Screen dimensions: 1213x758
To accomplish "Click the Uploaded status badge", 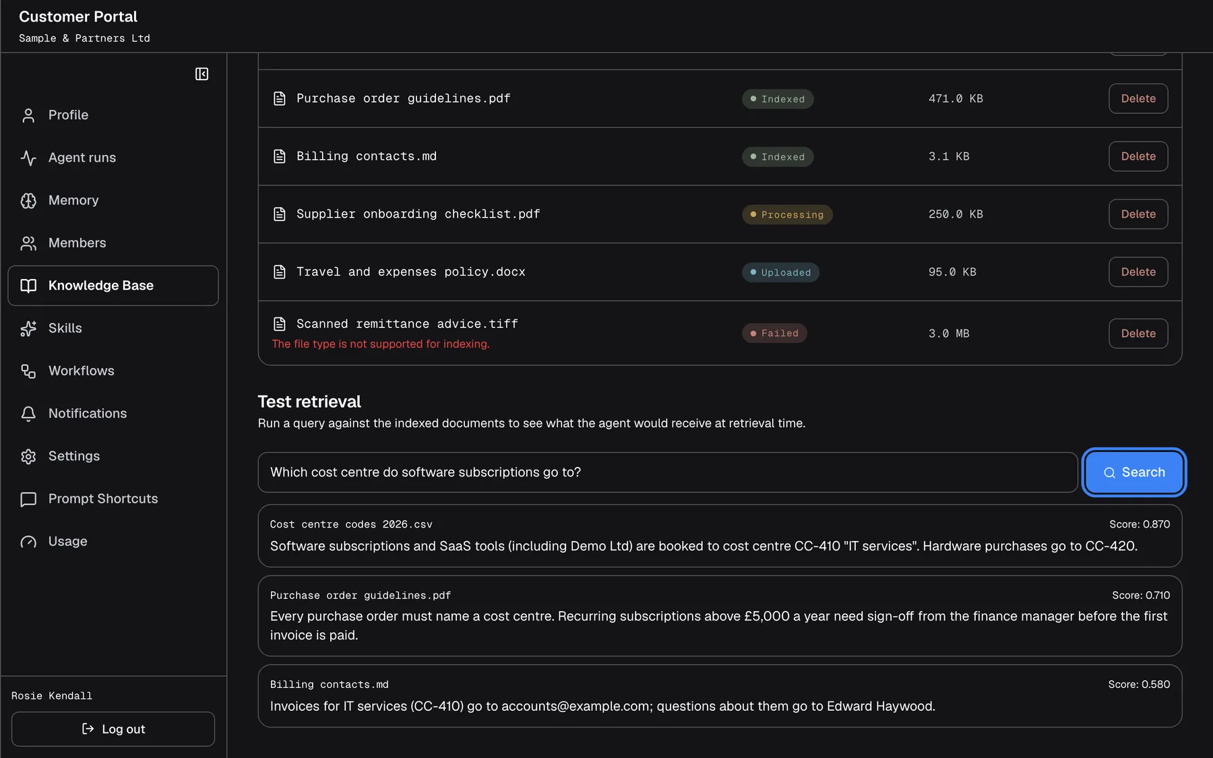I will pyautogui.click(x=780, y=272).
